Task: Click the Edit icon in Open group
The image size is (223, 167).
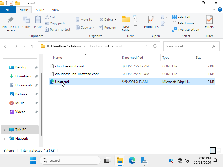Action: pos(163,23)
